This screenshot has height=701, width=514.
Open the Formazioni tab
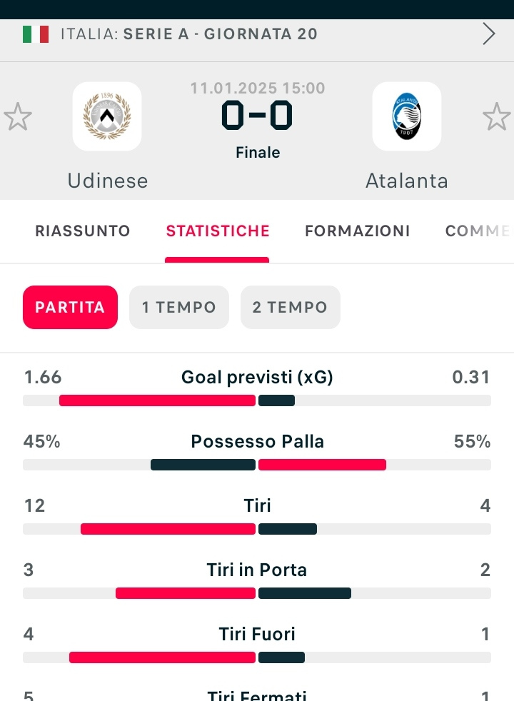click(x=357, y=231)
